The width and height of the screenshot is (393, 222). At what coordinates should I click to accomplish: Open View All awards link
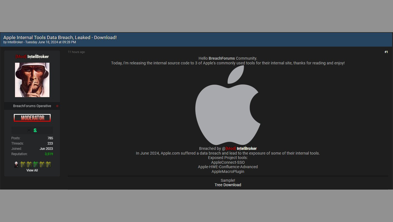[x=32, y=170]
